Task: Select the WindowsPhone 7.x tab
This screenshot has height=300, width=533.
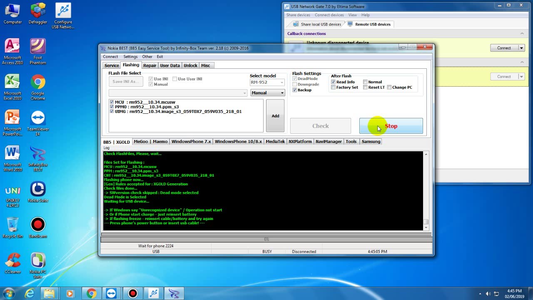Action: [191, 142]
